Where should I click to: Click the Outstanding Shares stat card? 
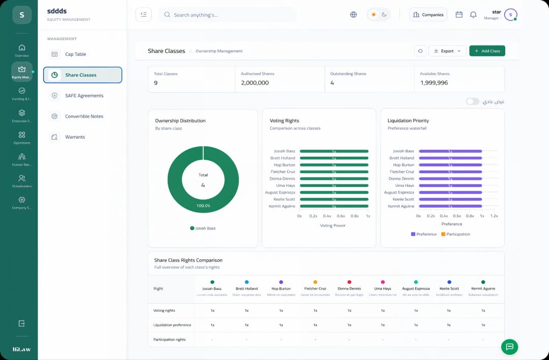click(x=370, y=79)
